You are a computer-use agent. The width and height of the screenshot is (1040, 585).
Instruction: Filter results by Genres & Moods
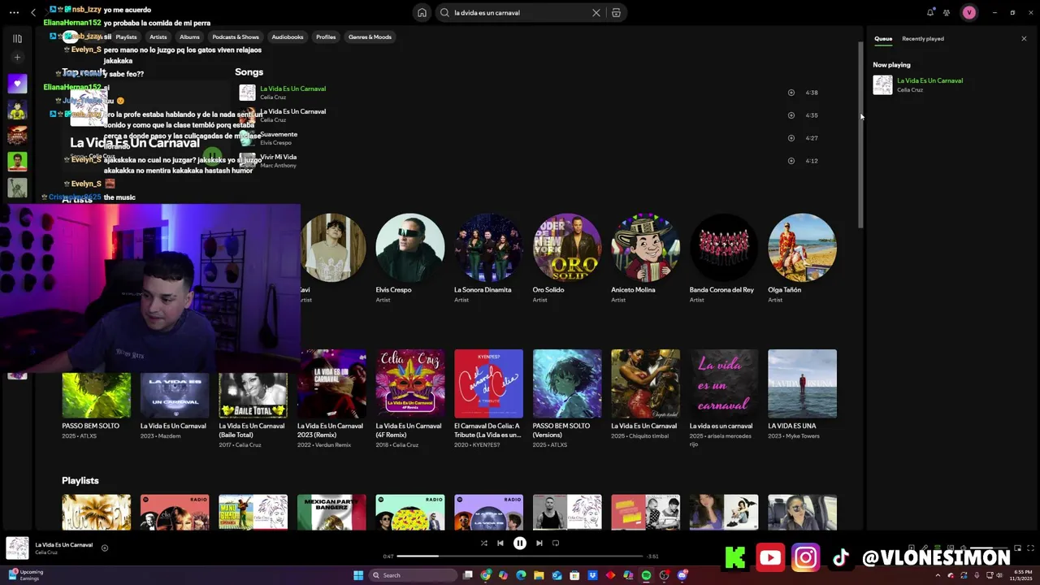click(x=370, y=37)
